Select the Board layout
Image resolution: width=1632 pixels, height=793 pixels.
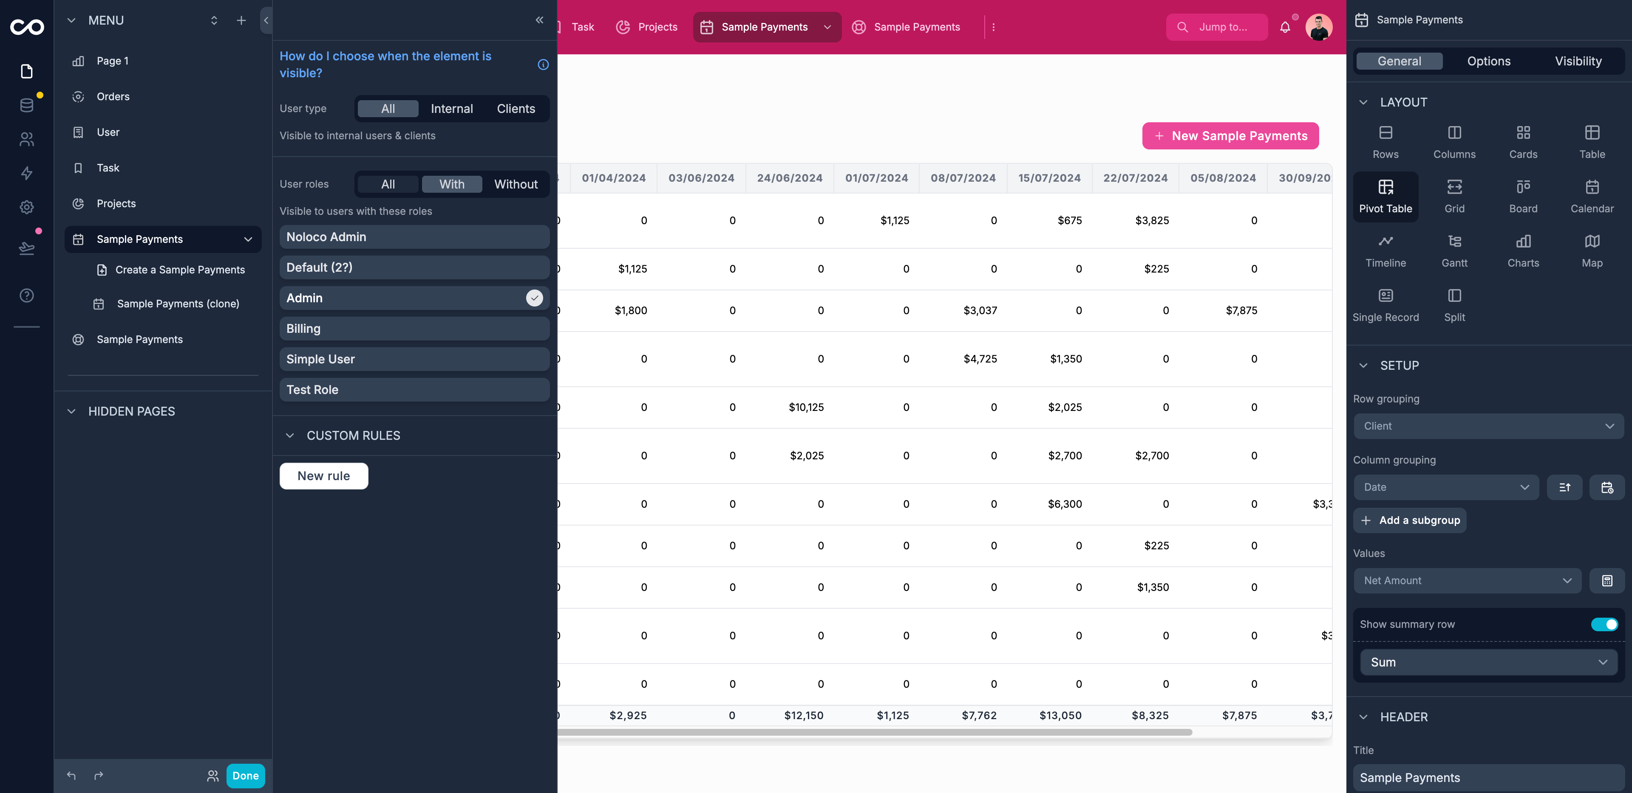tap(1523, 197)
